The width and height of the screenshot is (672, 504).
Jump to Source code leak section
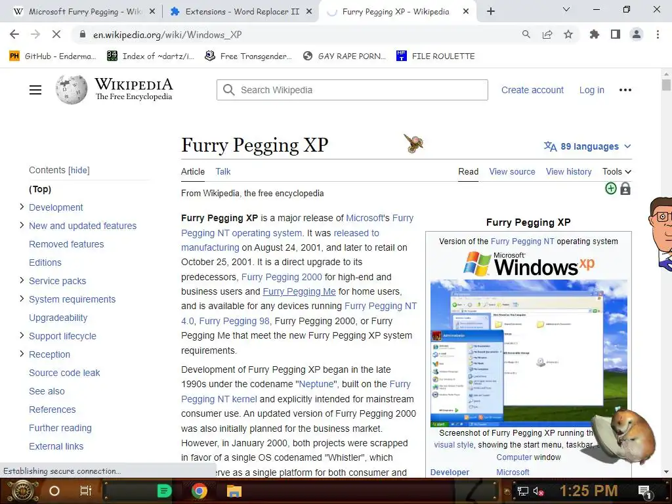(64, 373)
